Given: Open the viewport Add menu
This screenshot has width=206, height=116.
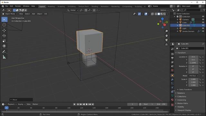Looking at the screenshot, I should [33, 14].
